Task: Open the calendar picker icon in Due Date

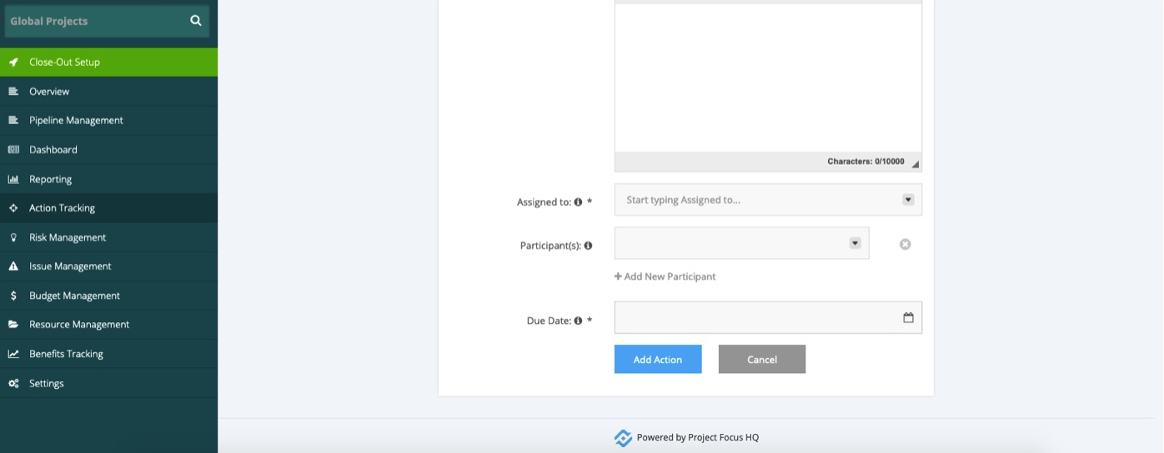Action: tap(908, 317)
